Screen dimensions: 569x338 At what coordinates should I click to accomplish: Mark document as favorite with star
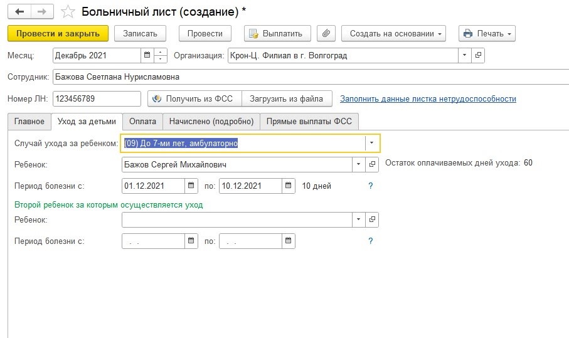pyautogui.click(x=68, y=12)
